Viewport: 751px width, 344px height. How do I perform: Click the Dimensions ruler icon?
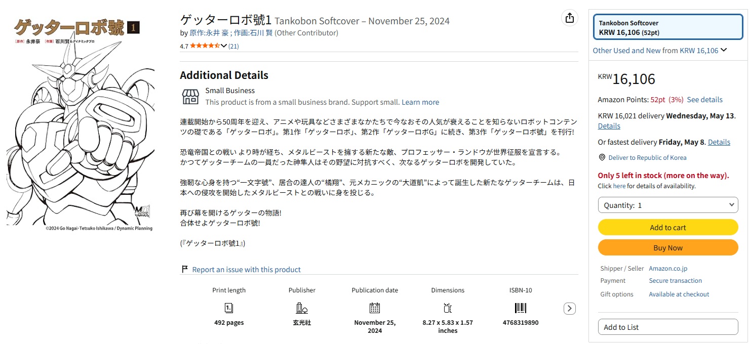pyautogui.click(x=448, y=308)
